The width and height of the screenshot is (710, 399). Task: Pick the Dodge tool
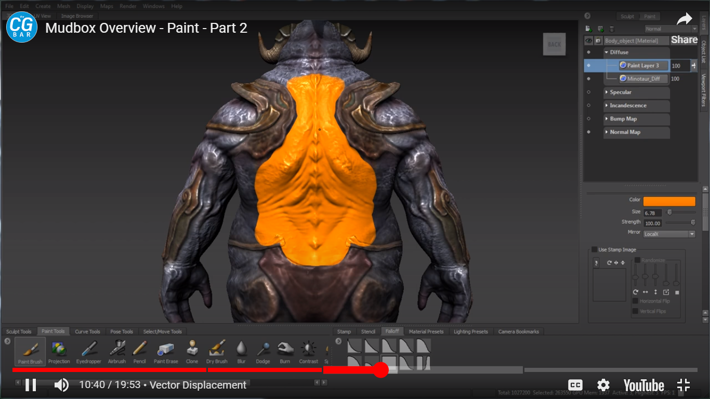point(263,352)
